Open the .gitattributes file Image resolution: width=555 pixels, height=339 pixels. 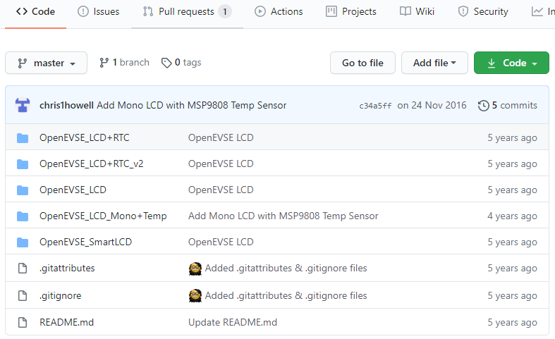(x=67, y=269)
